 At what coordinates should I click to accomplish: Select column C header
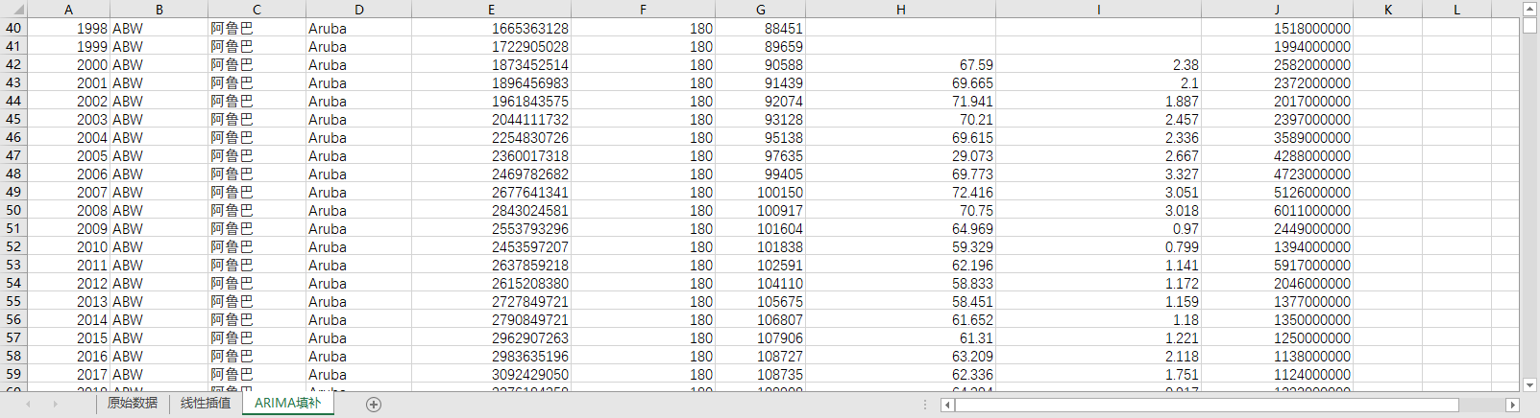pyautogui.click(x=257, y=10)
